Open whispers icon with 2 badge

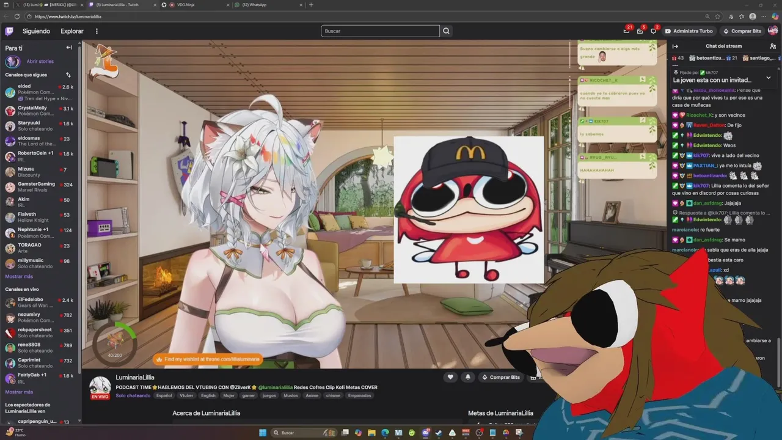[x=654, y=31]
